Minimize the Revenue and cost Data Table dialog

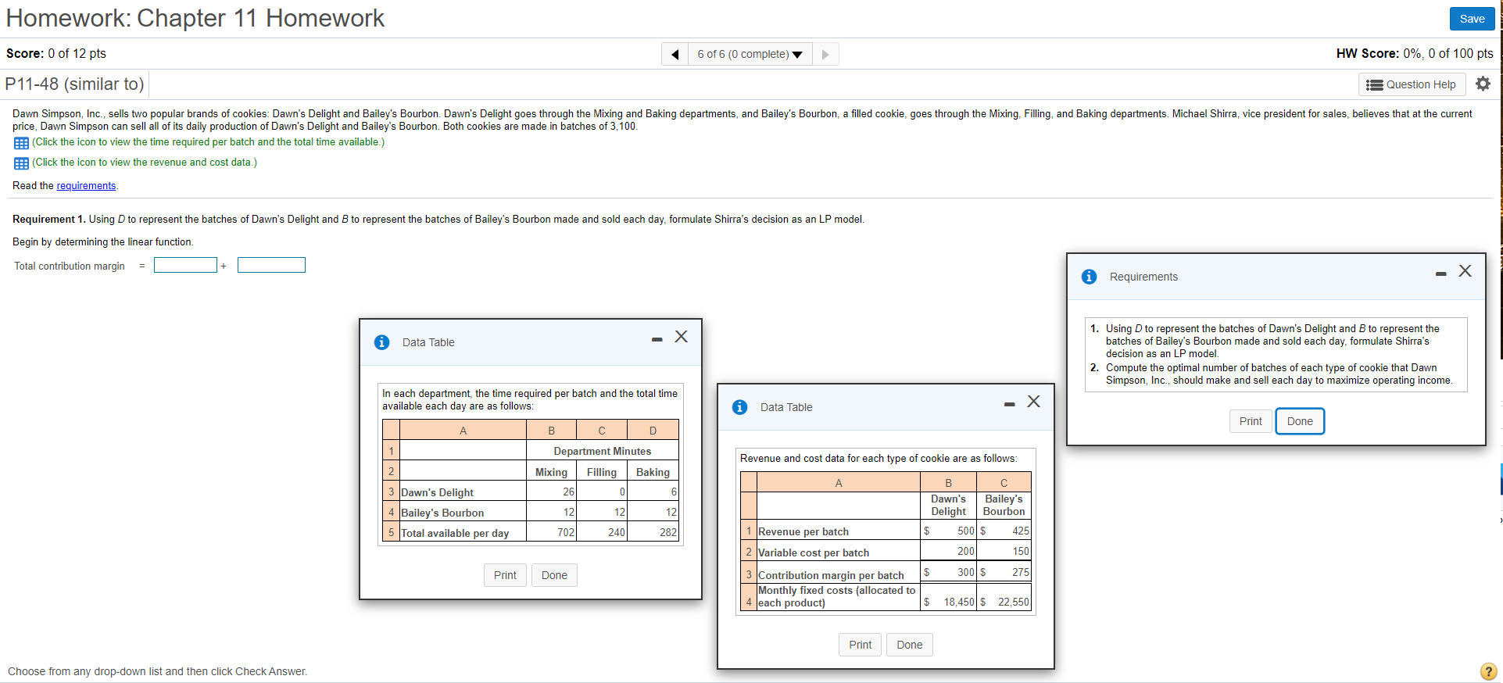pyautogui.click(x=1010, y=404)
